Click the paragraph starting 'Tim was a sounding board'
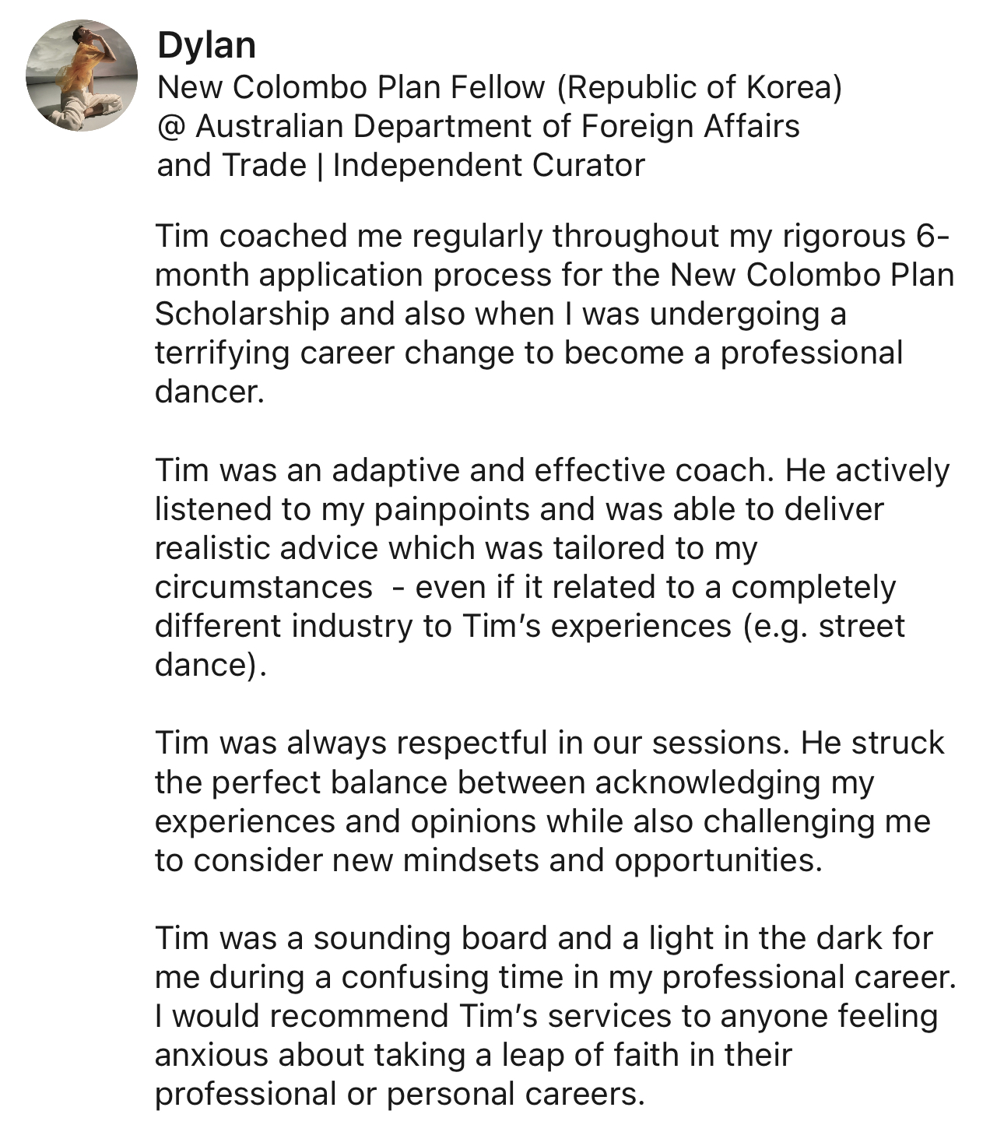Image resolution: width=997 pixels, height=1139 pixels. point(555,1016)
